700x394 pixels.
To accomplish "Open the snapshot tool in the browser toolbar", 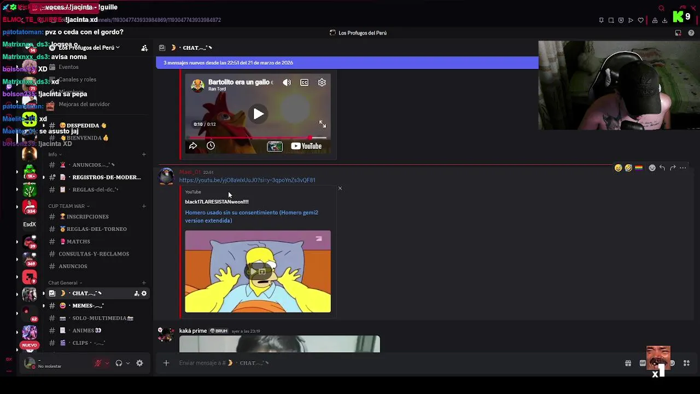I will (x=611, y=20).
